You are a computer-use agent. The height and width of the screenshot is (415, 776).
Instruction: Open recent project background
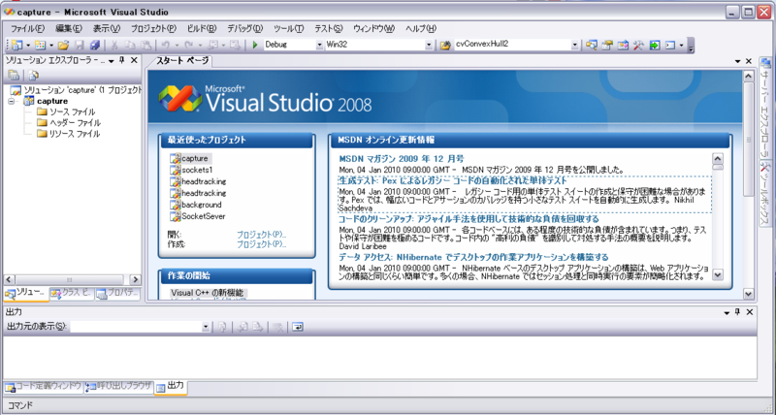(201, 205)
